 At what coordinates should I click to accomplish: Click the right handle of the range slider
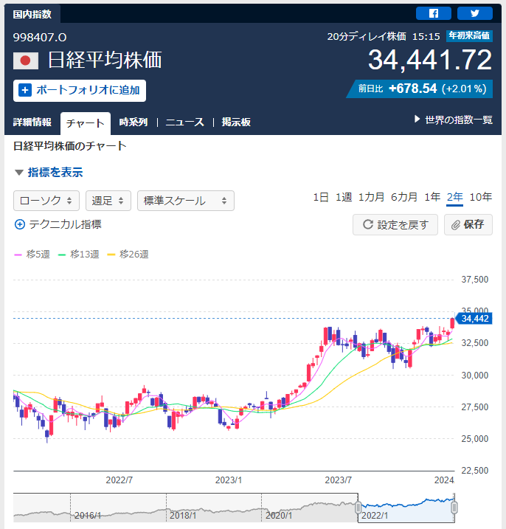pos(454,508)
